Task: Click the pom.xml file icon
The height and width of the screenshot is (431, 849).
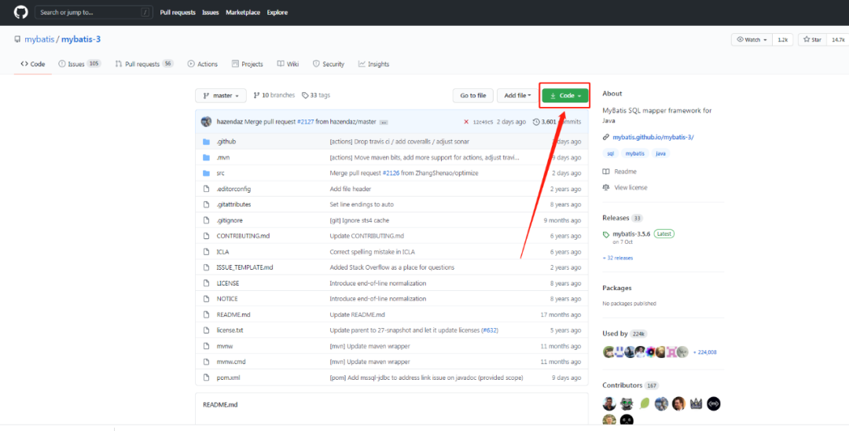Action: (x=206, y=378)
